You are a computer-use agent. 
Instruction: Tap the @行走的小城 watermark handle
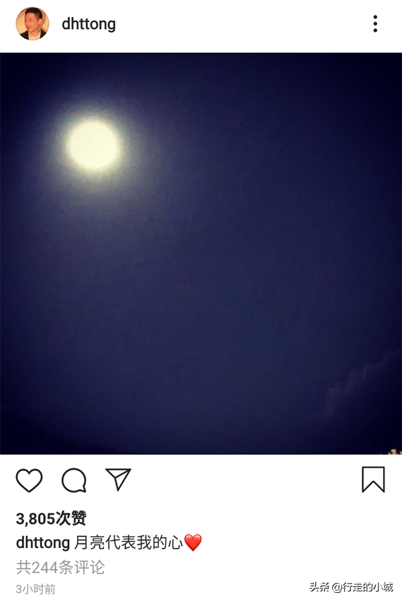pos(362,587)
